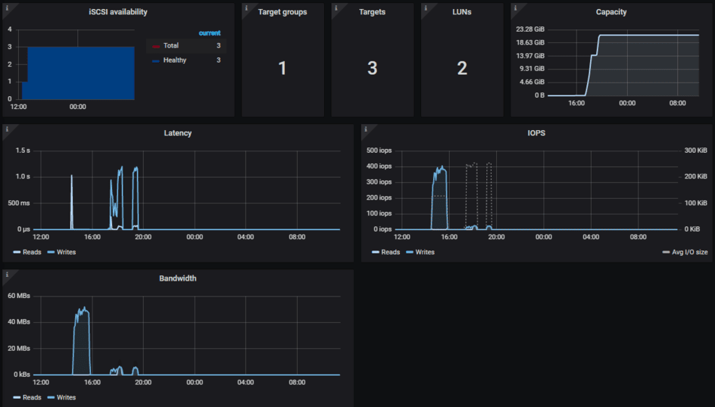Click the info icon on iSCSI availability panel
The image size is (715, 407).
point(6,8)
